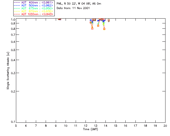Click the y-axis tick label 1.0
This screenshot has height=136, width=170.
[x=13, y=19]
